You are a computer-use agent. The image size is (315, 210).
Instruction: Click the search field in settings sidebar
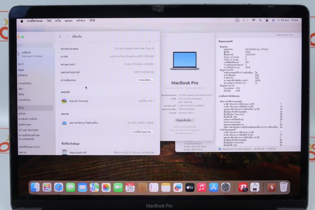(x=35, y=45)
